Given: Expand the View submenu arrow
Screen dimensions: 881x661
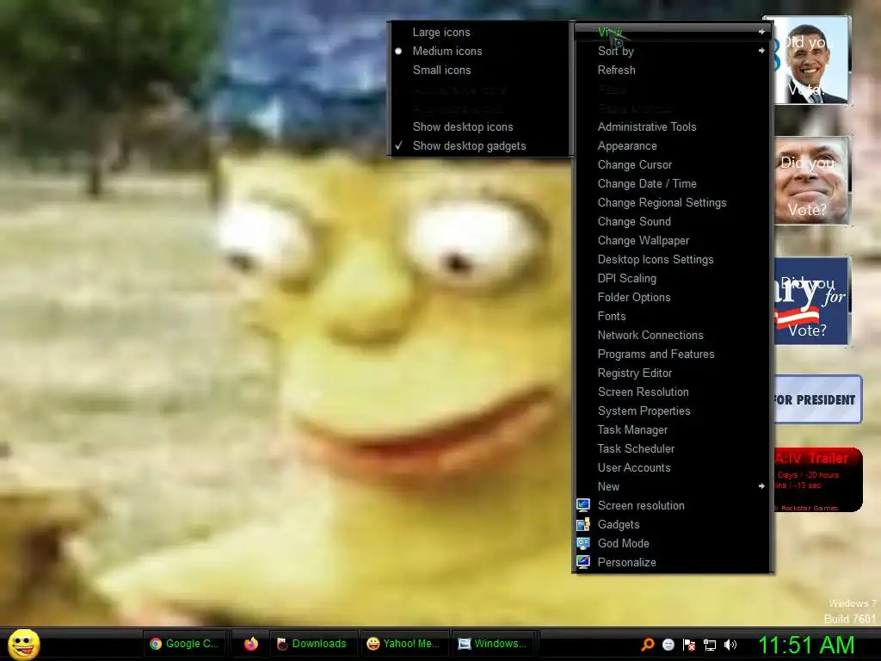Looking at the screenshot, I should pyautogui.click(x=761, y=32).
